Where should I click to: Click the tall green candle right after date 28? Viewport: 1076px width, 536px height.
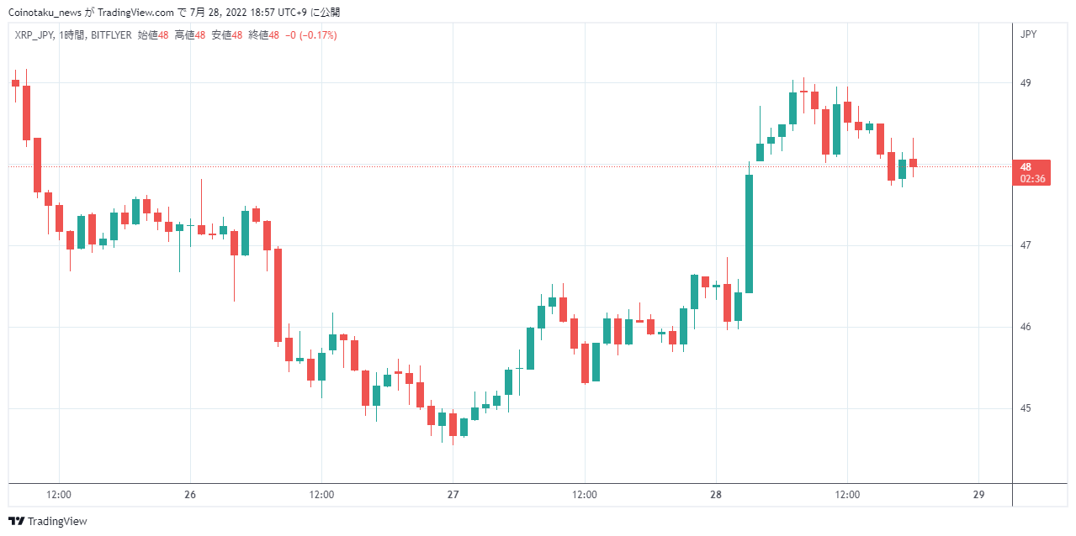tap(749, 233)
